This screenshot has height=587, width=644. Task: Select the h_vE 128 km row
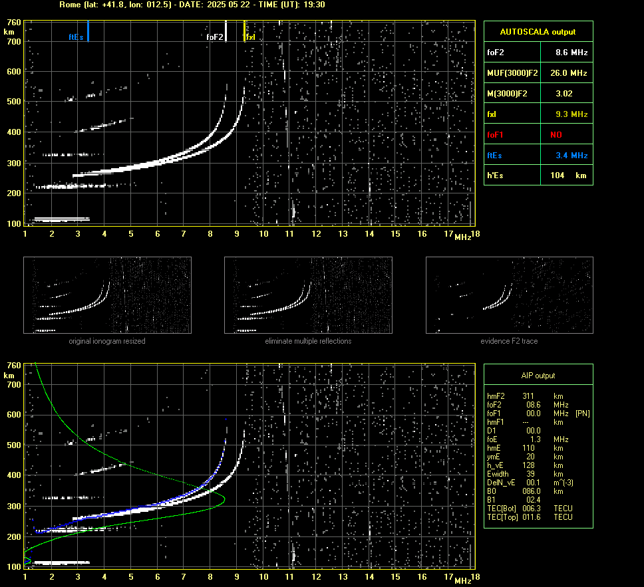coord(526,465)
